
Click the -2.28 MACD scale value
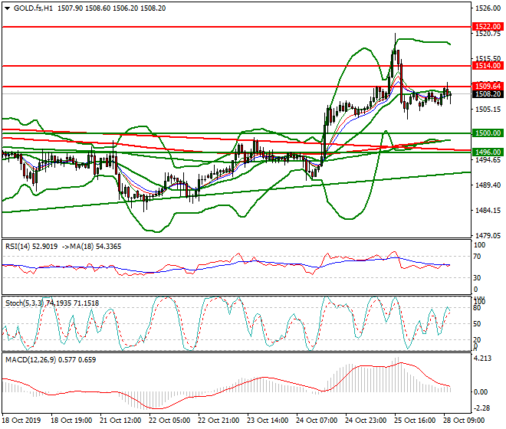pyautogui.click(x=482, y=408)
